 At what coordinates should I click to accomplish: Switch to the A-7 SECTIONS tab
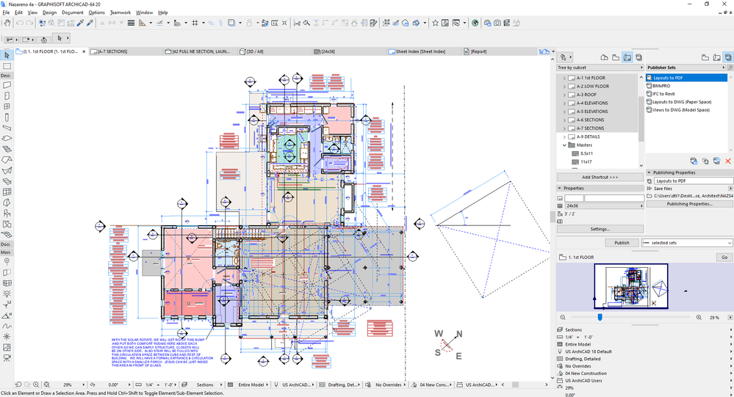tap(126, 51)
